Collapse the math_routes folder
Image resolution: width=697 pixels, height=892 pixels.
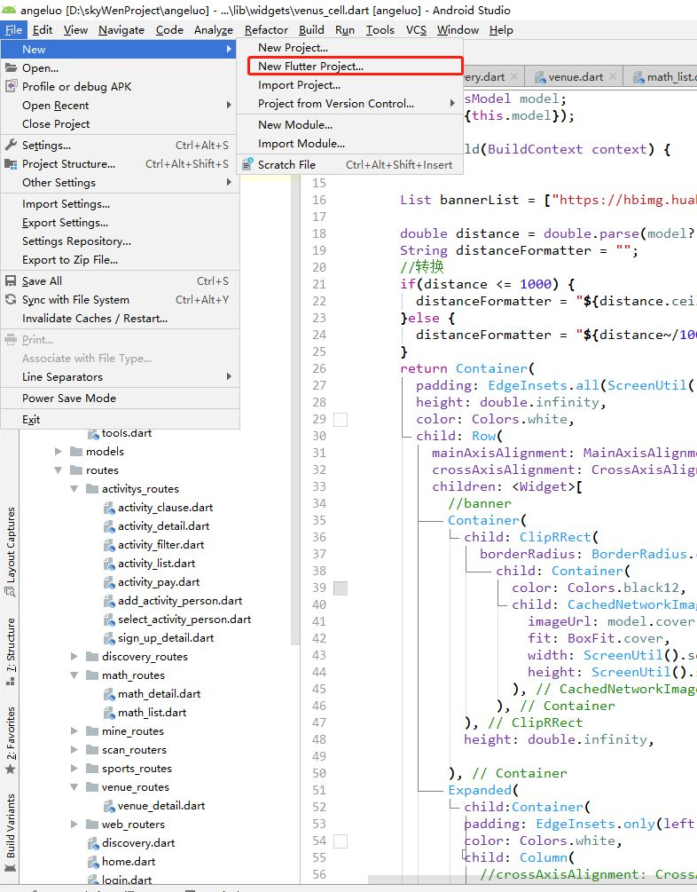point(74,675)
